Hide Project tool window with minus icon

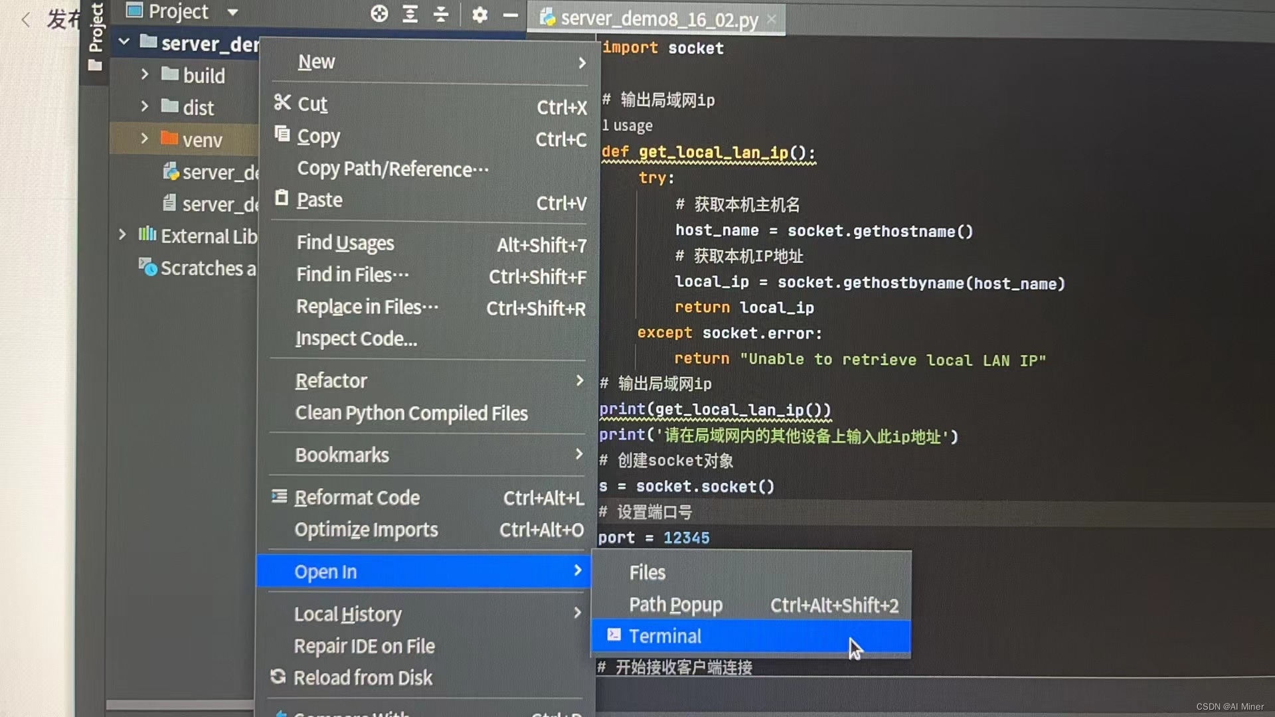(511, 14)
